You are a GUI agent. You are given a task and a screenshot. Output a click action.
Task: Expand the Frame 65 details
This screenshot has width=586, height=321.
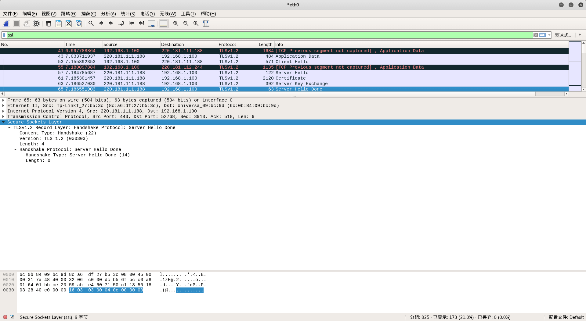coord(3,100)
